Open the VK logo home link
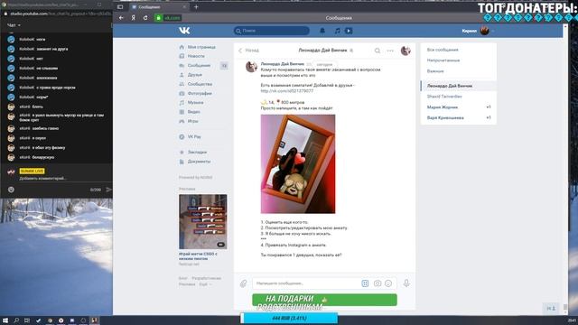 (184, 31)
